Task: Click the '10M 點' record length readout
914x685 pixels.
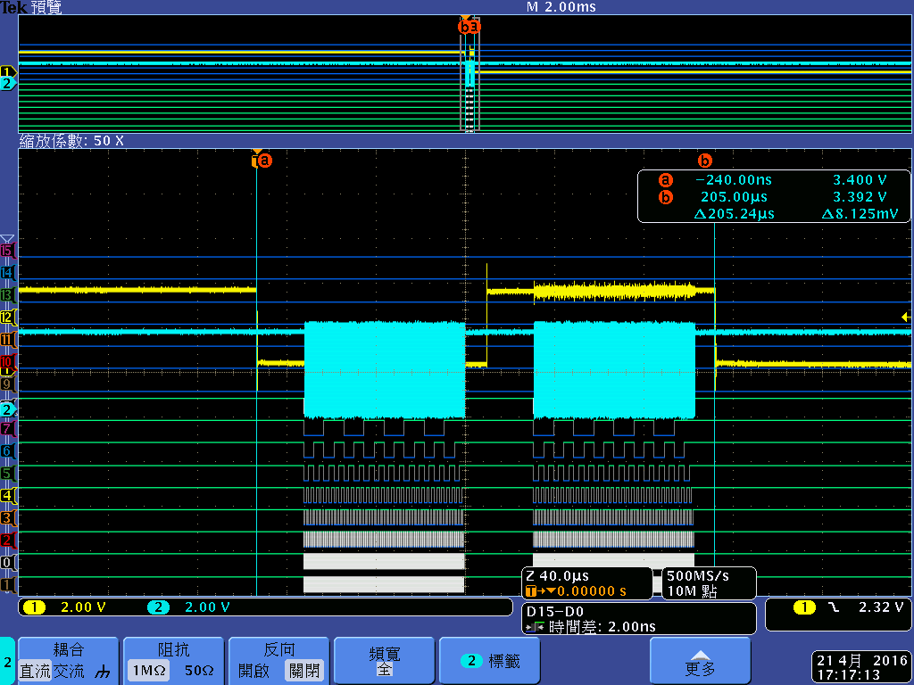Action: [692, 592]
